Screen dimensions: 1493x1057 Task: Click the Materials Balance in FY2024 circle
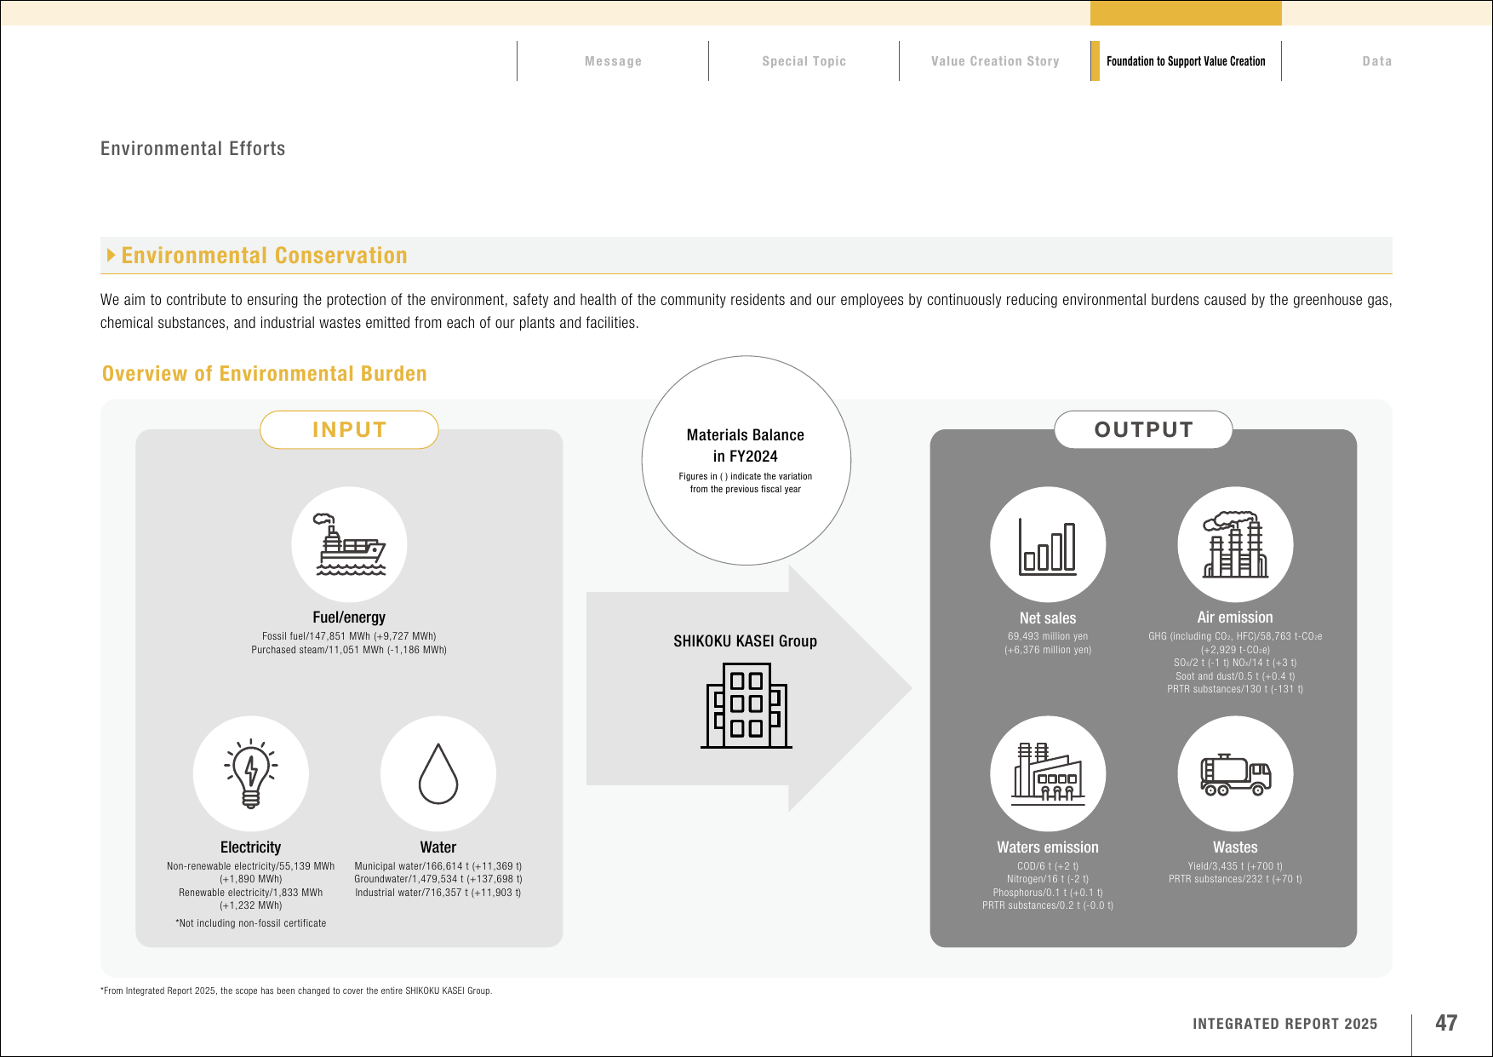pyautogui.click(x=746, y=460)
